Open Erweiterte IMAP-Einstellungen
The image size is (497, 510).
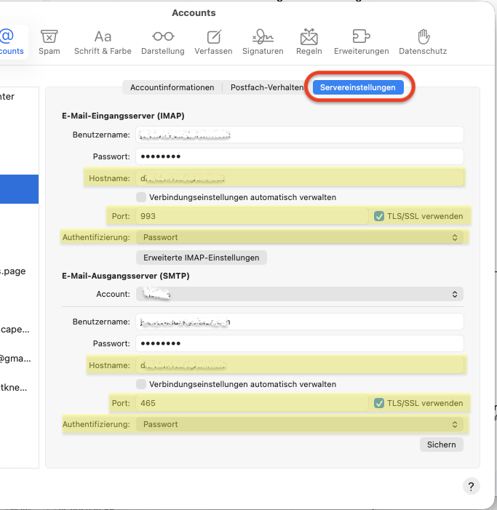(202, 258)
